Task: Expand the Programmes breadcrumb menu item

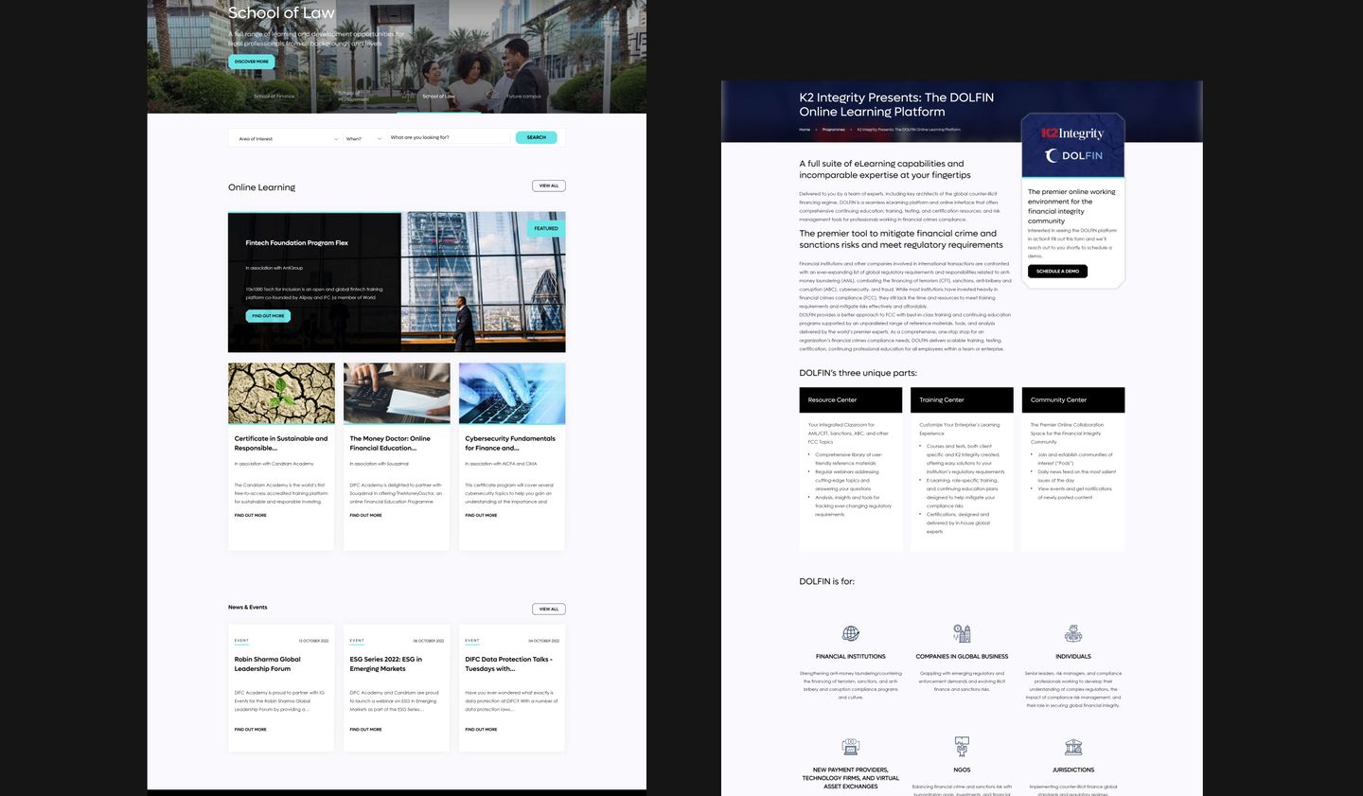Action: point(833,130)
